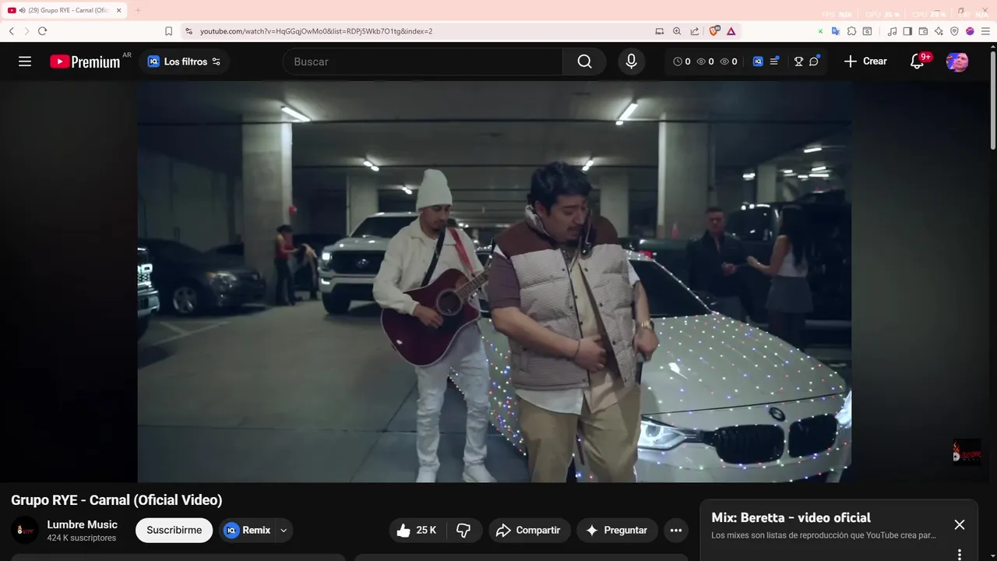
Task: Close the Mix: Beretta playlist panel
Action: pyautogui.click(x=960, y=525)
